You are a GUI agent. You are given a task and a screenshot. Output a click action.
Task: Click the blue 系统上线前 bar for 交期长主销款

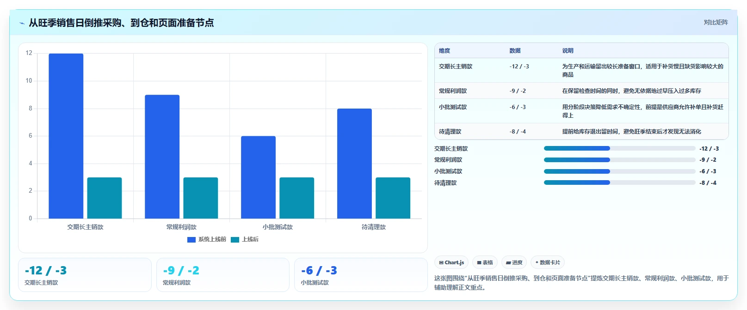66,136
